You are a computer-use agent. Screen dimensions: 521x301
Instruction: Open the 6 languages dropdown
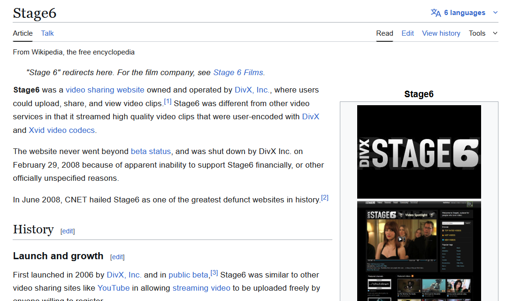coord(464,13)
